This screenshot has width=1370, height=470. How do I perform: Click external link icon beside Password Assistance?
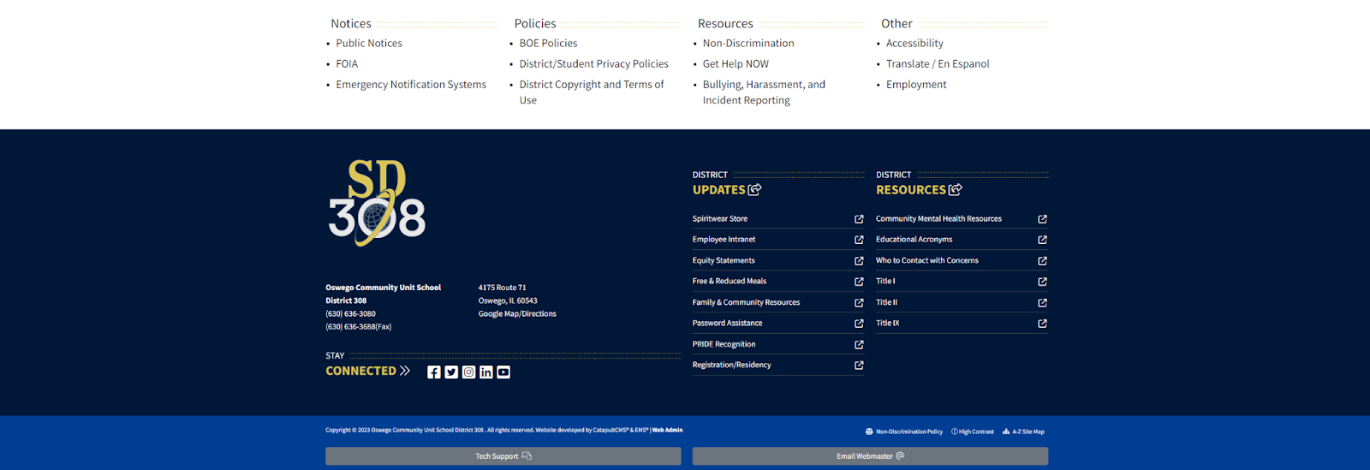pos(859,324)
